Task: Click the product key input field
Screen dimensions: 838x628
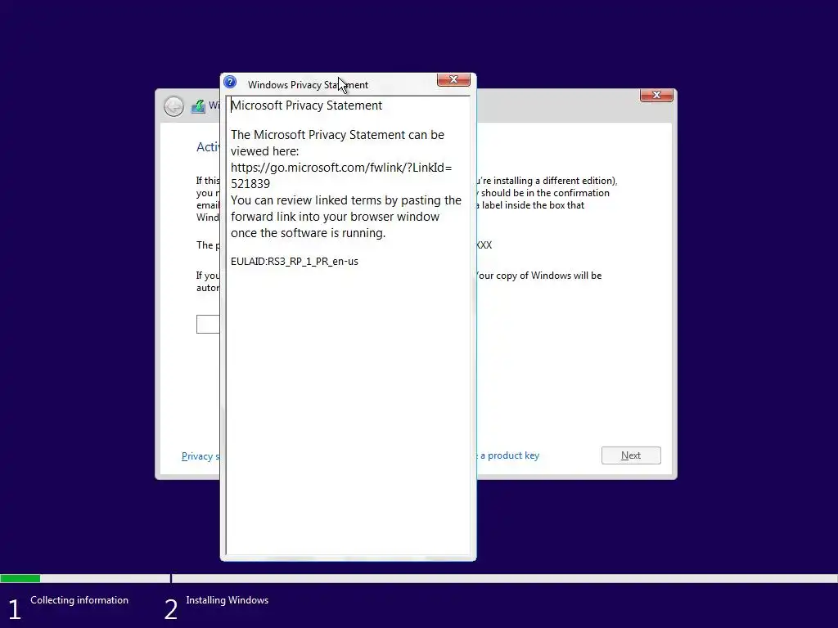Action: [208, 324]
